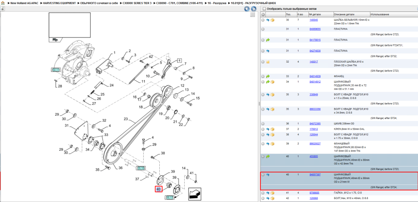Open reference label 16.17 in the diagram

170,197
